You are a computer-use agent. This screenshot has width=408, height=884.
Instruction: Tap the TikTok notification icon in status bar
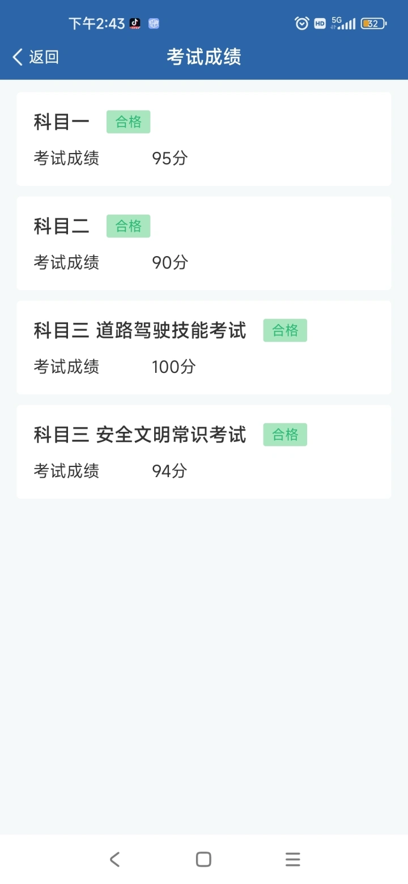tap(135, 23)
